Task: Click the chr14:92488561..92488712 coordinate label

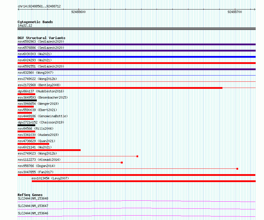Action: pyautogui.click(x=39, y=6)
